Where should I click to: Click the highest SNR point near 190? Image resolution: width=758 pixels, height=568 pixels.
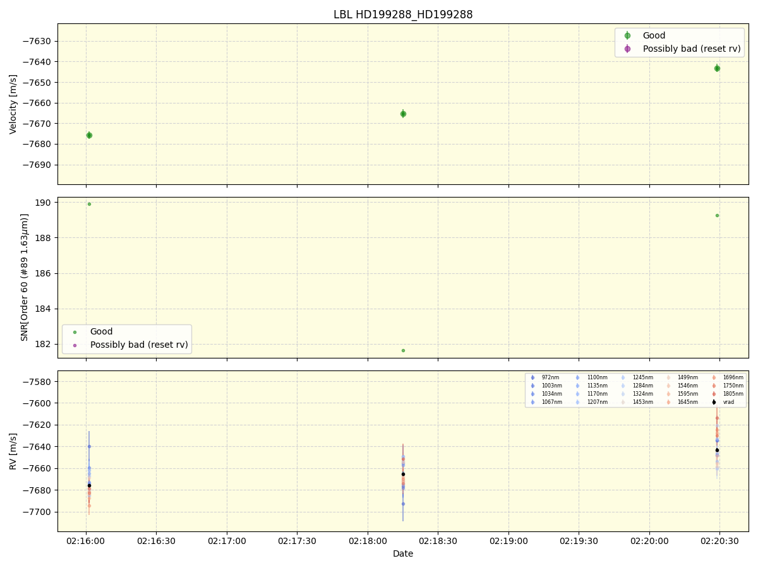click(89, 204)
